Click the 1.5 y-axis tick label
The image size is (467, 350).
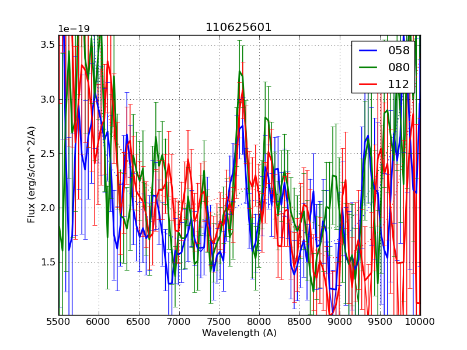pyautogui.click(x=48, y=262)
